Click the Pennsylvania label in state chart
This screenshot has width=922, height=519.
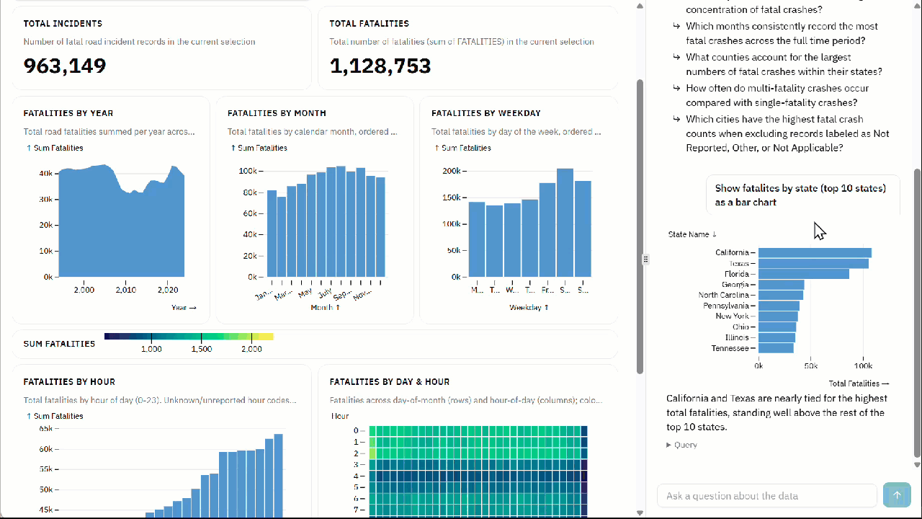coord(727,306)
